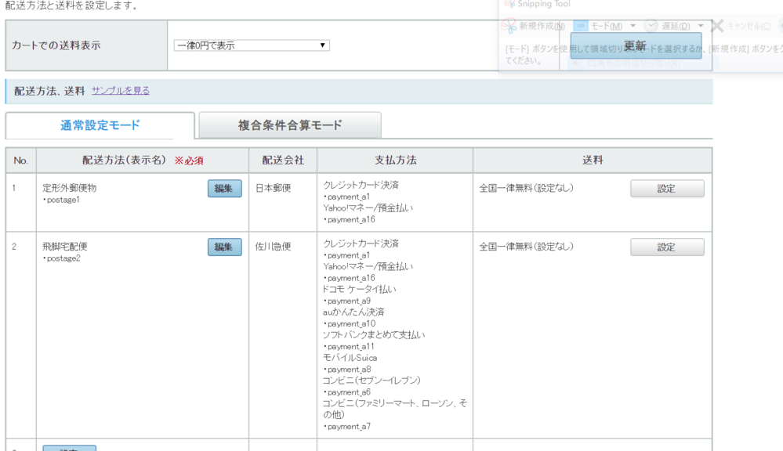Click the 配送会社 column header
Screen dimensions: 783x451
[283, 161]
